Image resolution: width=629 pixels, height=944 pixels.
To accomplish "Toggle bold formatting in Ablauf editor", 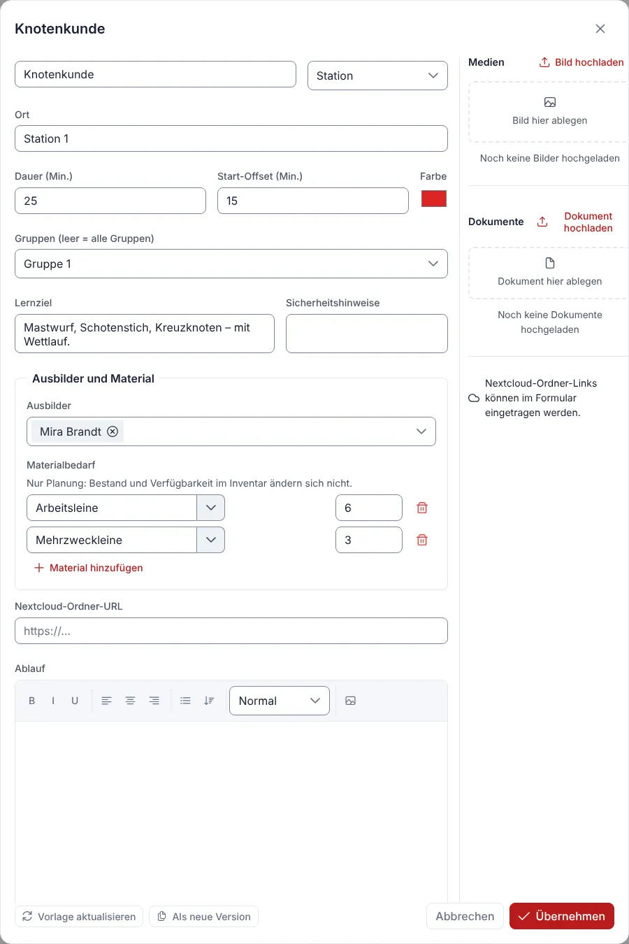I will coord(31,701).
